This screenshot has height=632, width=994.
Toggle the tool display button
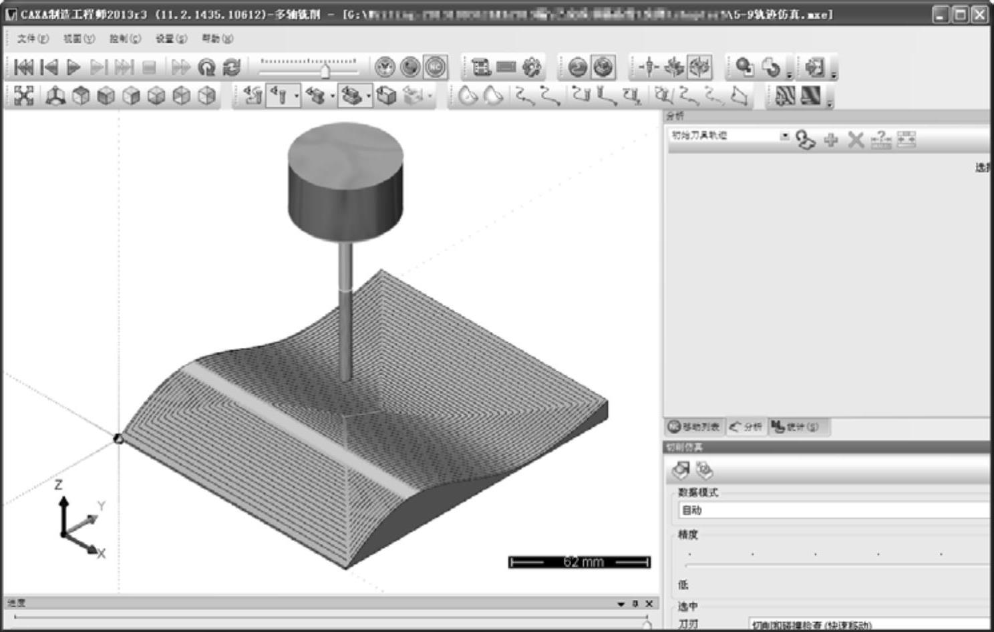(279, 96)
